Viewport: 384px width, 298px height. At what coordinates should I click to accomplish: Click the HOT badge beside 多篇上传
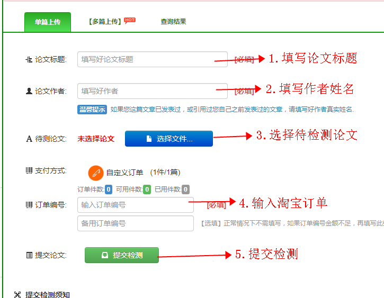tap(130, 20)
